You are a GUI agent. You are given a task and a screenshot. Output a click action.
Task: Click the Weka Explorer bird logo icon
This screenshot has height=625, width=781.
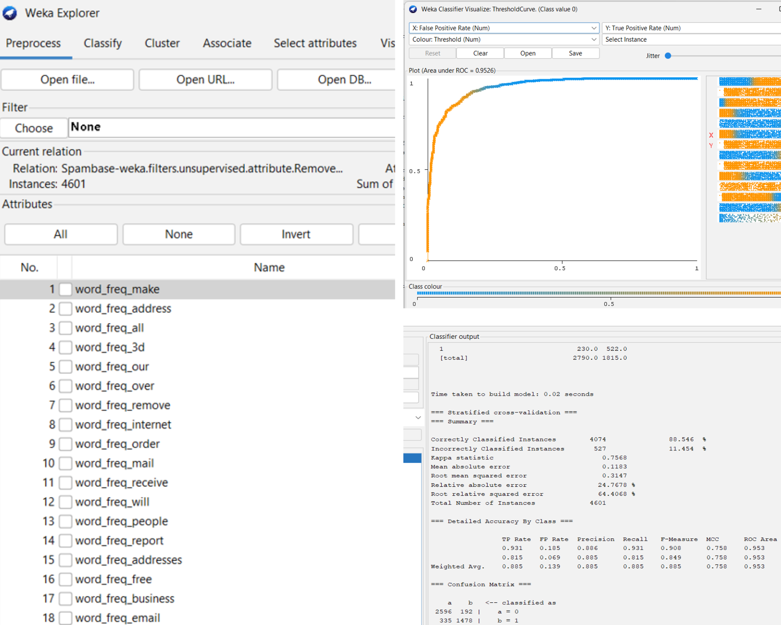[10, 13]
